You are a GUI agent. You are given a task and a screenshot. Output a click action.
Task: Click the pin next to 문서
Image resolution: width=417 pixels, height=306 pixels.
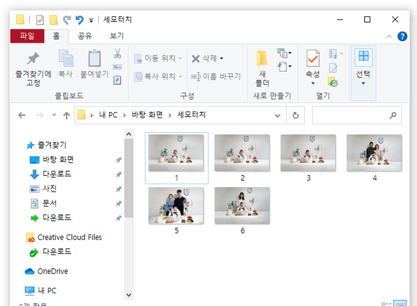[x=119, y=204]
